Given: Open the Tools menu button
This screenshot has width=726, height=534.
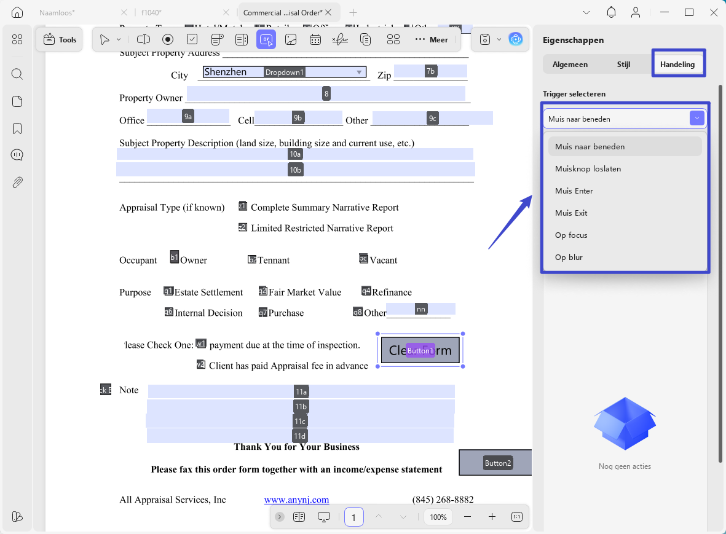Looking at the screenshot, I should [60, 40].
